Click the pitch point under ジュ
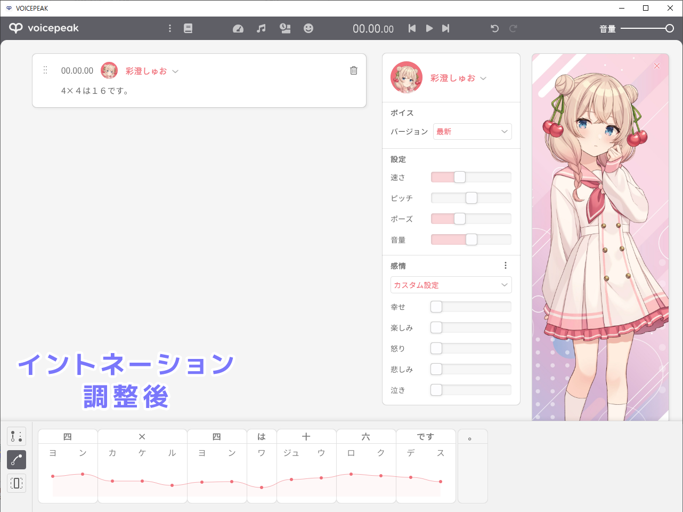This screenshot has width=683, height=512. coord(291,479)
